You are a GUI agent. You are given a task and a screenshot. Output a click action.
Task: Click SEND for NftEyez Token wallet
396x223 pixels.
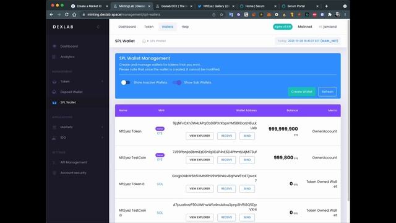(247, 136)
